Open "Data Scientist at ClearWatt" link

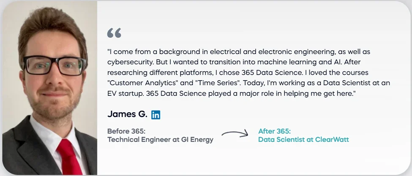303,140
